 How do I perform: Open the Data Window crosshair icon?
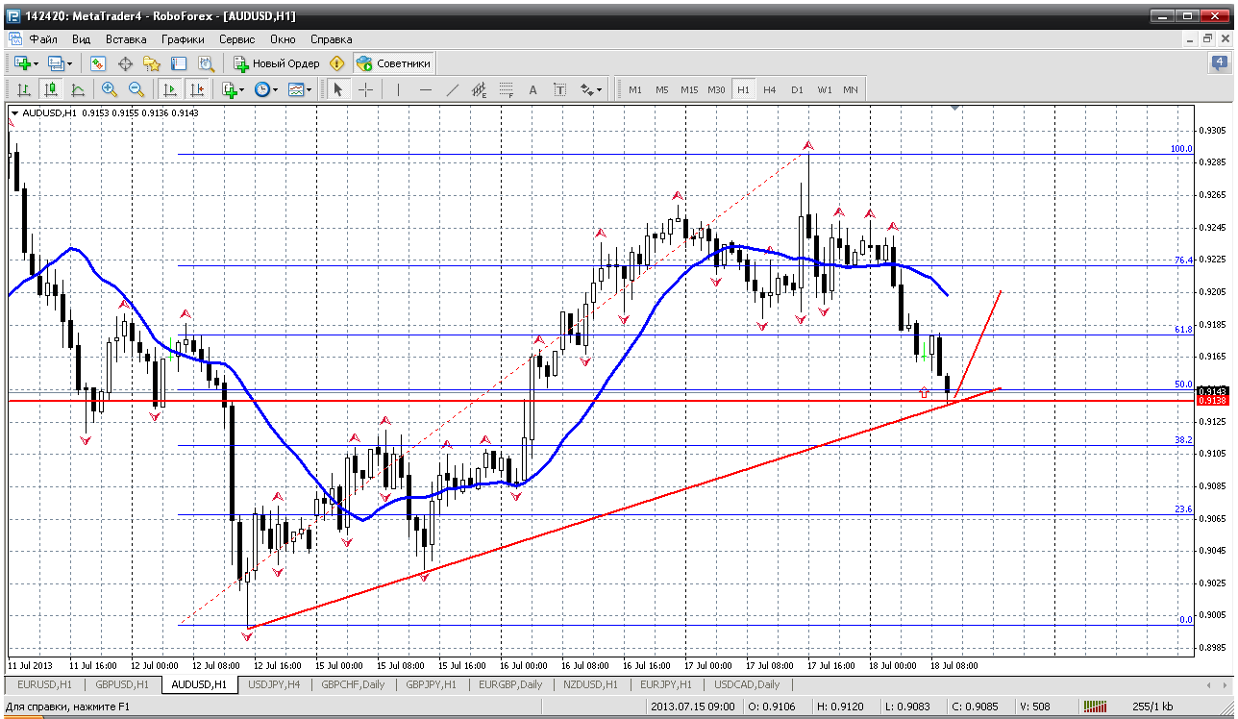coord(125,63)
